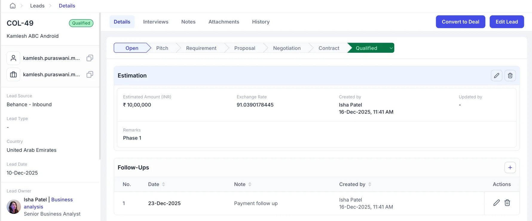
Task: Click United Arab Emirates country value
Action: tap(31, 150)
